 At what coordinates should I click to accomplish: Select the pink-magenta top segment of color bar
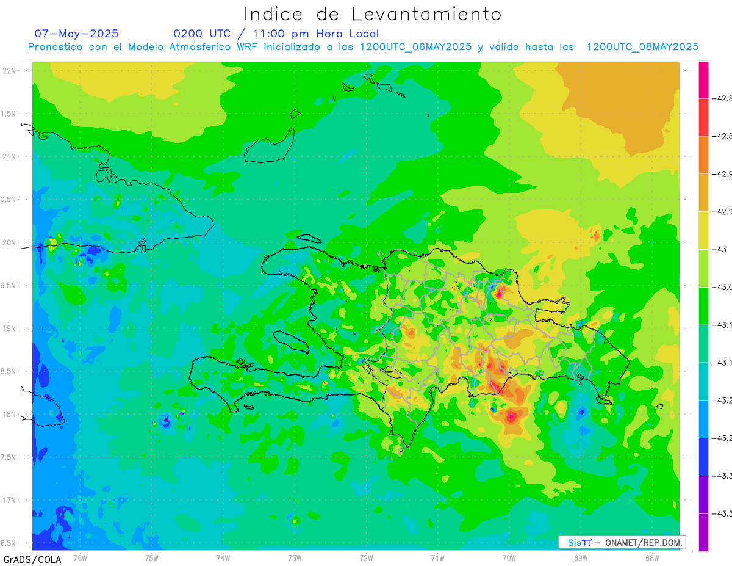(x=703, y=79)
